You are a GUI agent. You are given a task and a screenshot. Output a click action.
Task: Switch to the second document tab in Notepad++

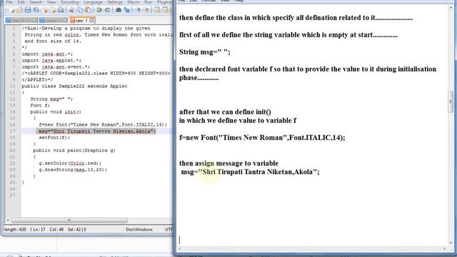coord(54,21)
